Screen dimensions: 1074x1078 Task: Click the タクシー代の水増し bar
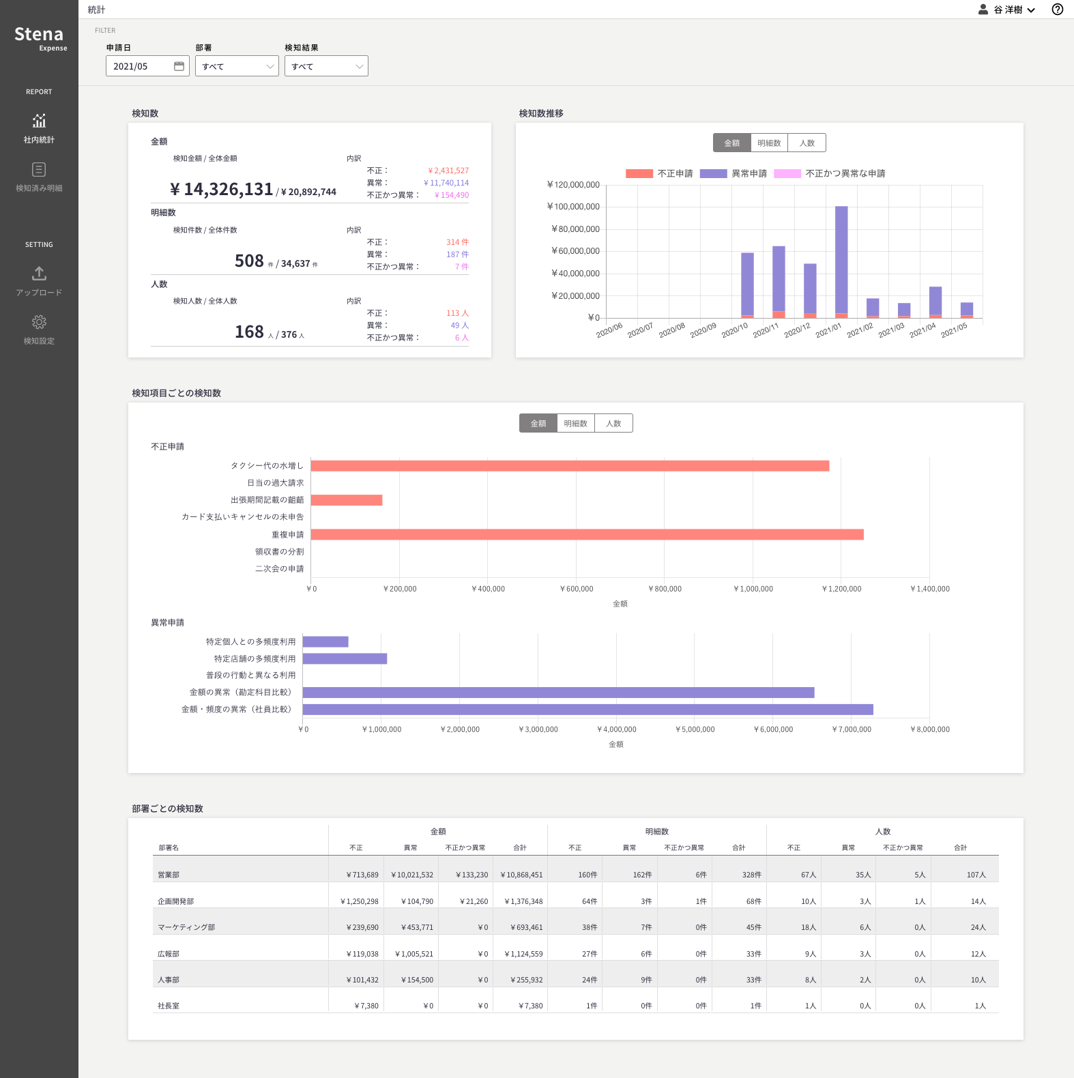pyautogui.click(x=570, y=465)
